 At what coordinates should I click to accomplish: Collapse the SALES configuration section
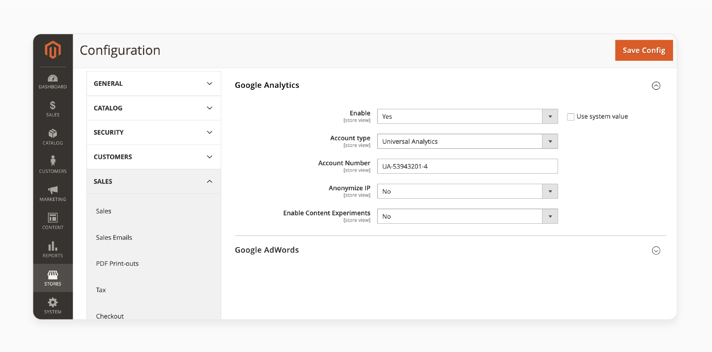tap(154, 182)
